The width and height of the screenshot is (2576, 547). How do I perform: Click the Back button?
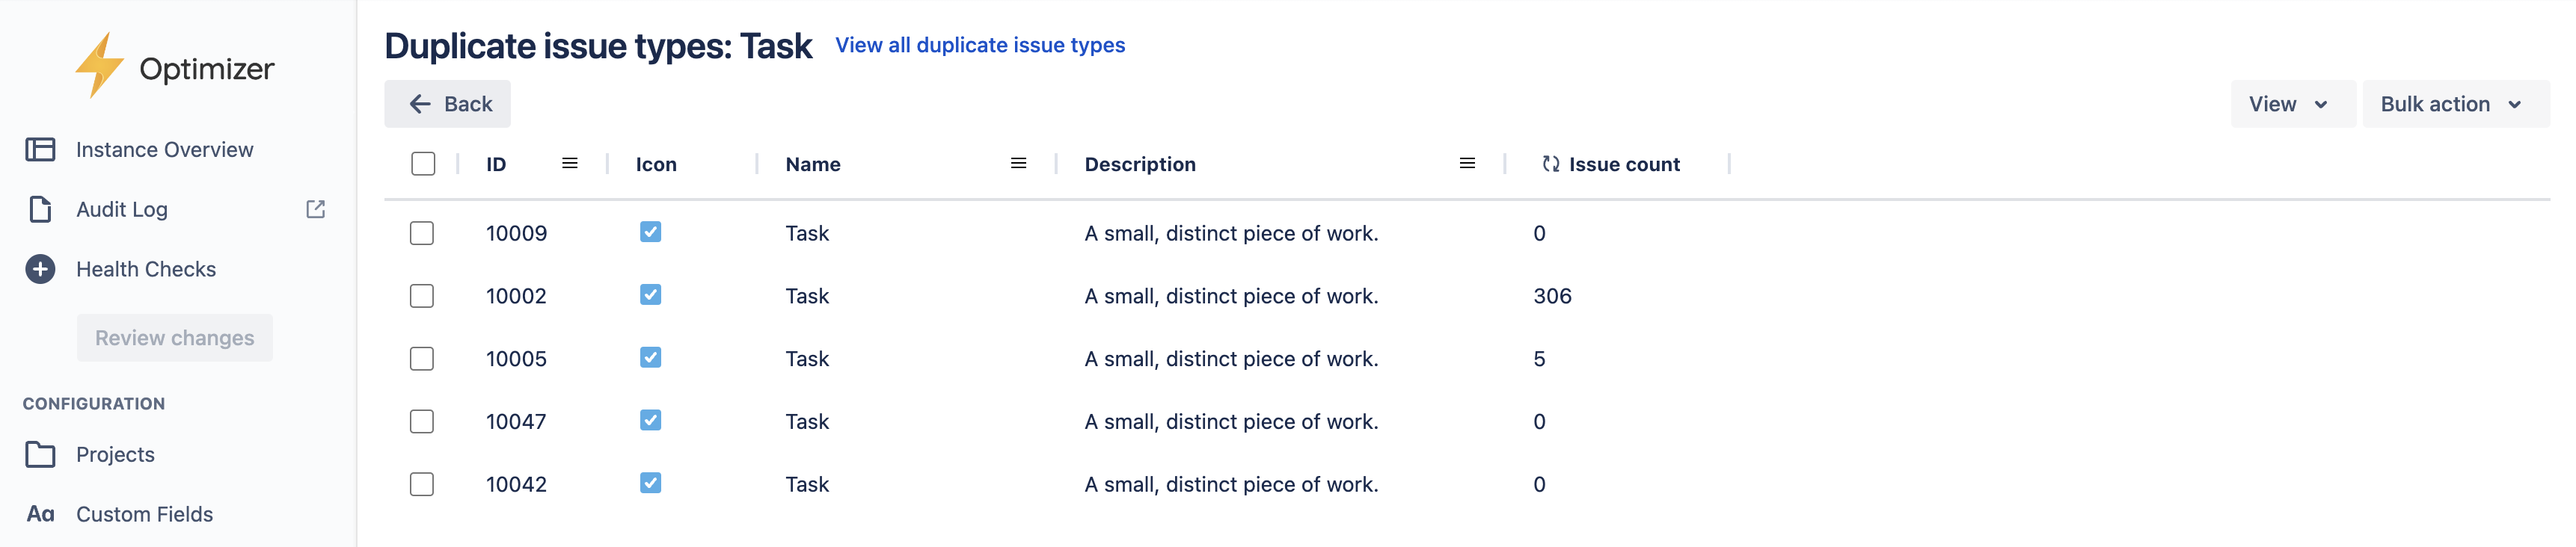pos(448,104)
